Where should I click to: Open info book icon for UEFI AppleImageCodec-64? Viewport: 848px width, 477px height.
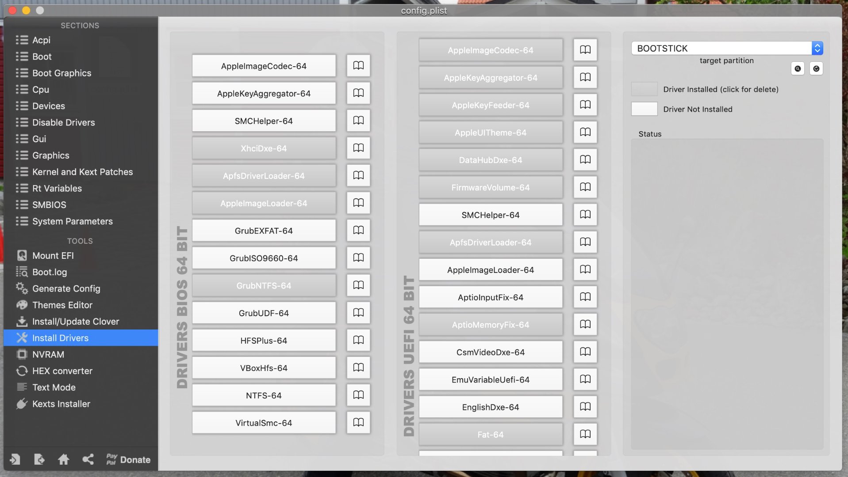pyautogui.click(x=585, y=49)
